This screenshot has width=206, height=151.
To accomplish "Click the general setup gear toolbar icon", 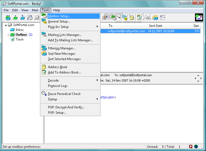I will (124, 17).
